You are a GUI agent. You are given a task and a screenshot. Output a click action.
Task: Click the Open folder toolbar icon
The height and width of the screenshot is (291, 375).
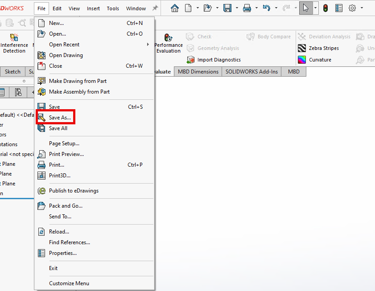(x=207, y=8)
